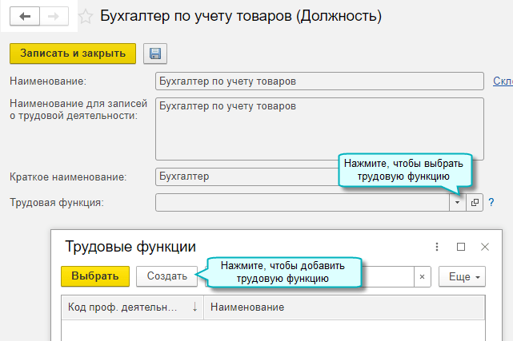Close the Трудовые функции window

point(484,247)
